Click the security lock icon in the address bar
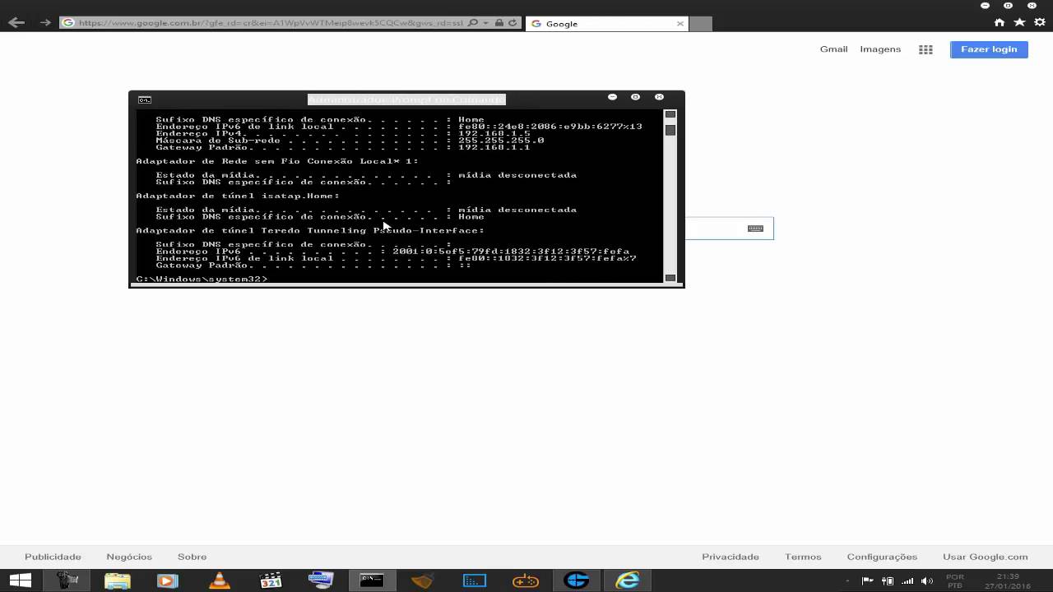The image size is (1053, 592). pos(499,23)
